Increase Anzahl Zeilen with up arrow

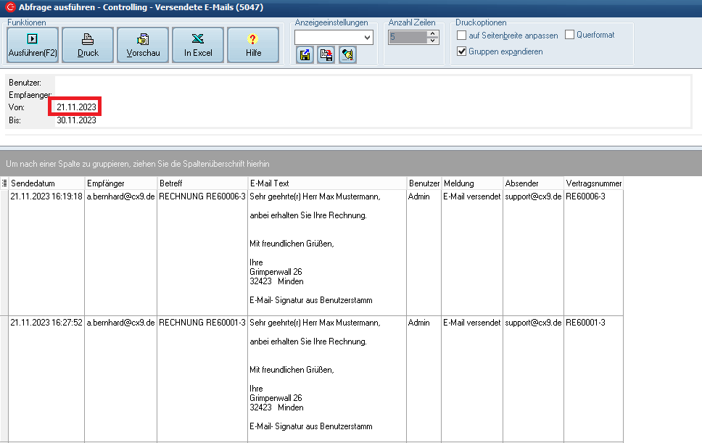(x=433, y=33)
